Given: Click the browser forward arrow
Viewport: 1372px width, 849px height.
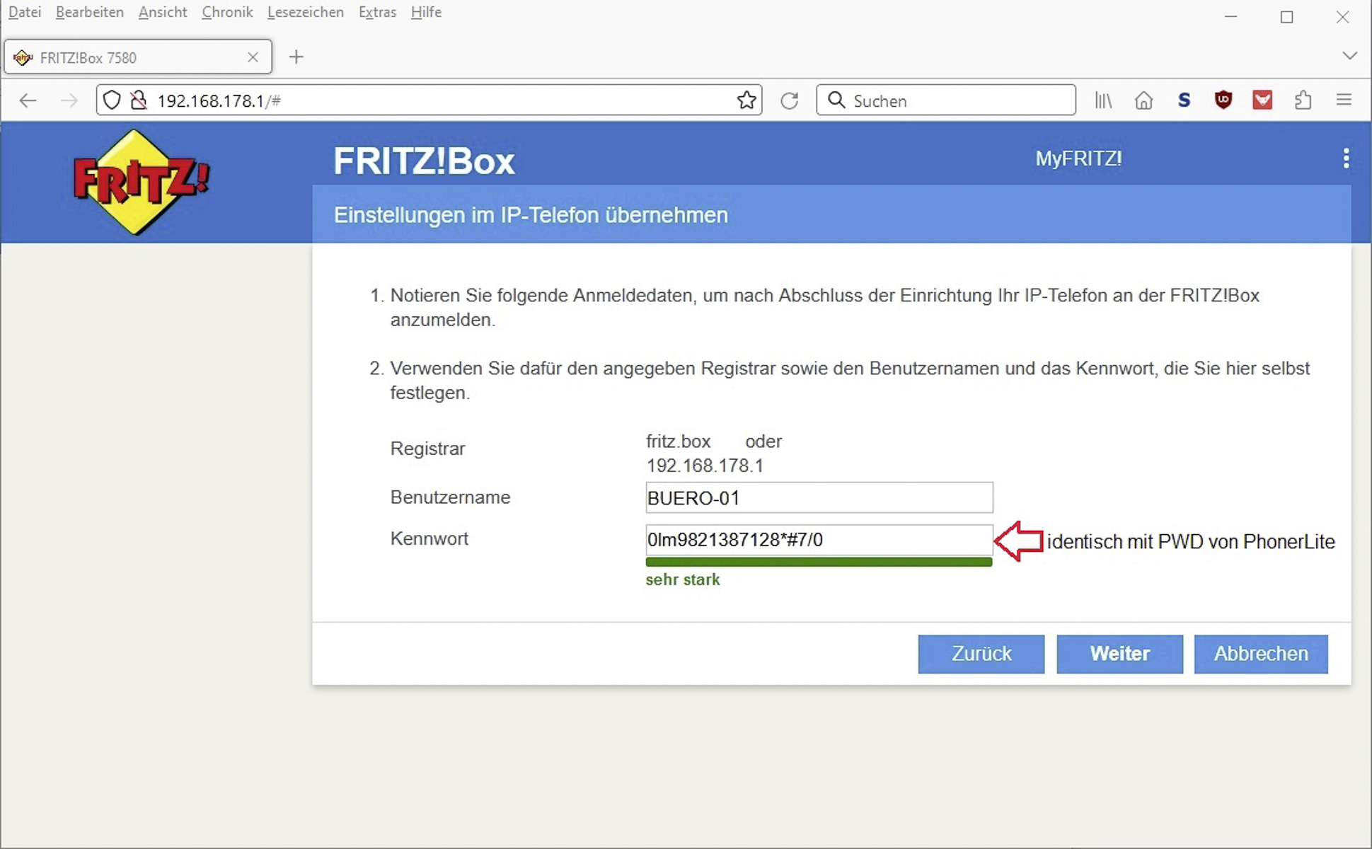Looking at the screenshot, I should pyautogui.click(x=69, y=100).
